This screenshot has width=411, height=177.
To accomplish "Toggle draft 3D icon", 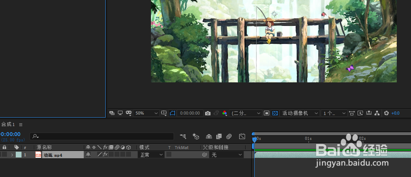I will point(196,136).
